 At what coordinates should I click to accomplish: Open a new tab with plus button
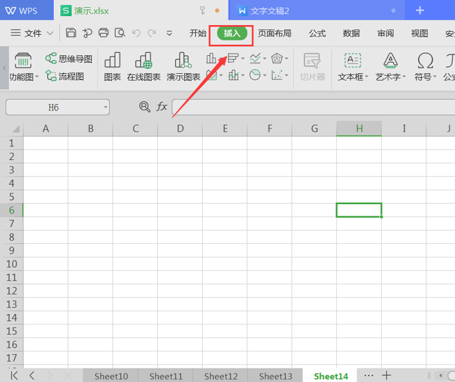tap(420, 10)
